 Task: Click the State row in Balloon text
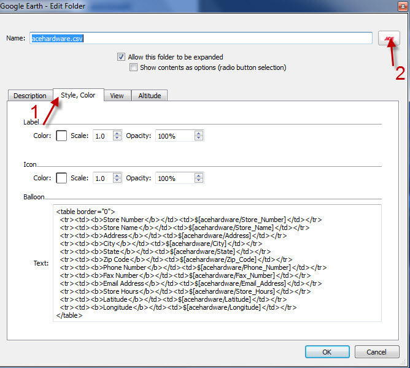click(x=165, y=251)
